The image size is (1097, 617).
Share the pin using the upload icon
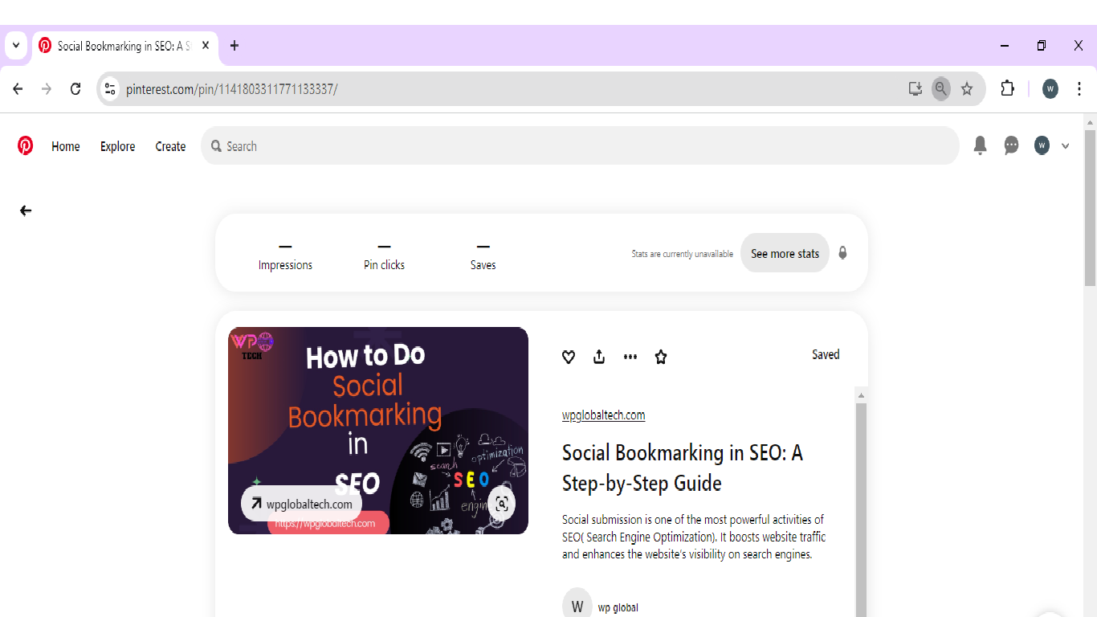coord(599,357)
